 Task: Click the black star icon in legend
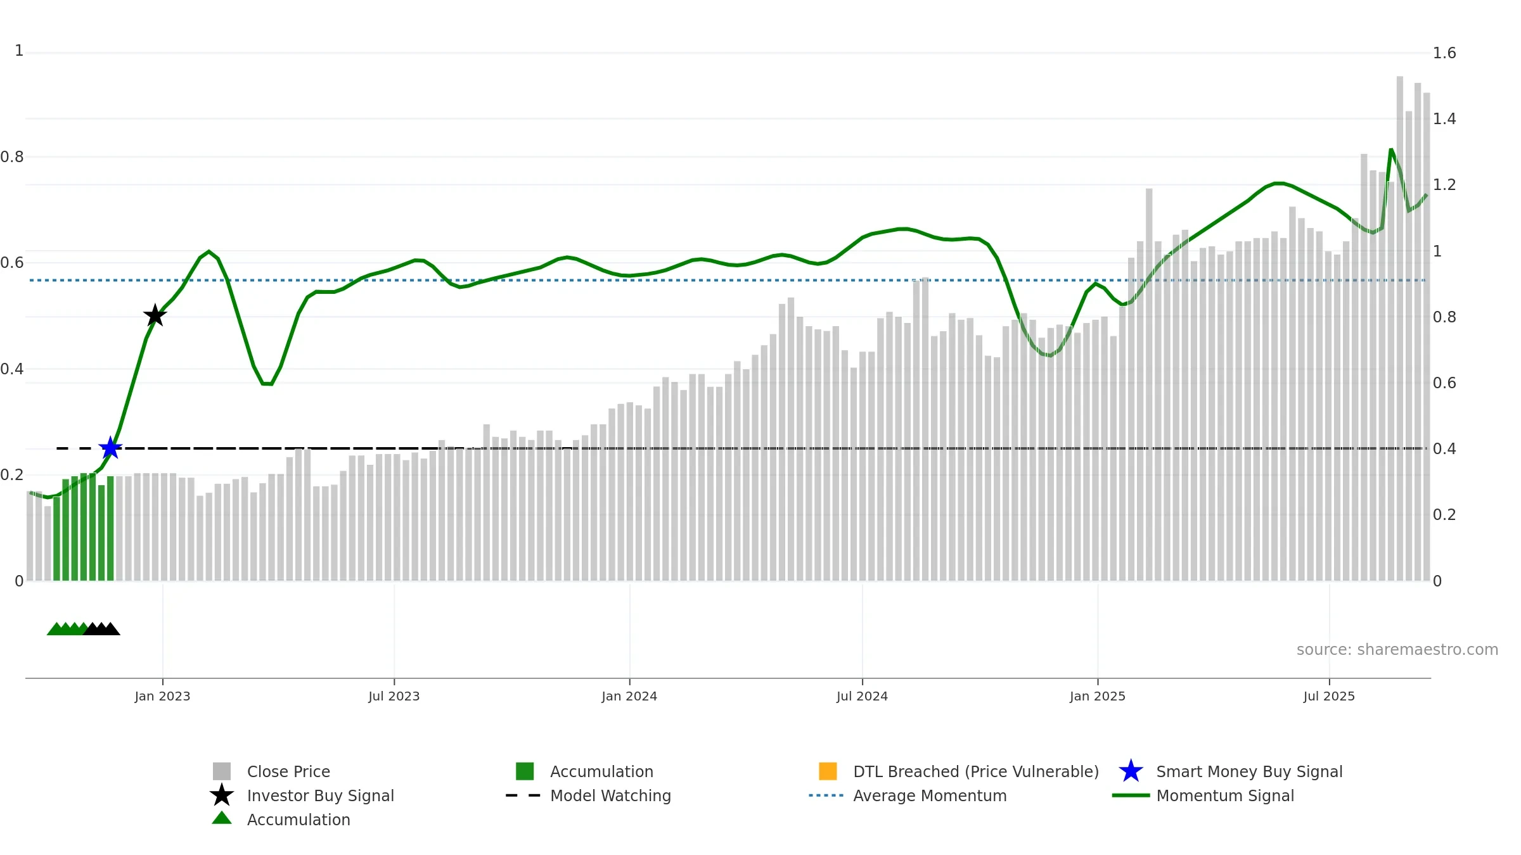(222, 795)
